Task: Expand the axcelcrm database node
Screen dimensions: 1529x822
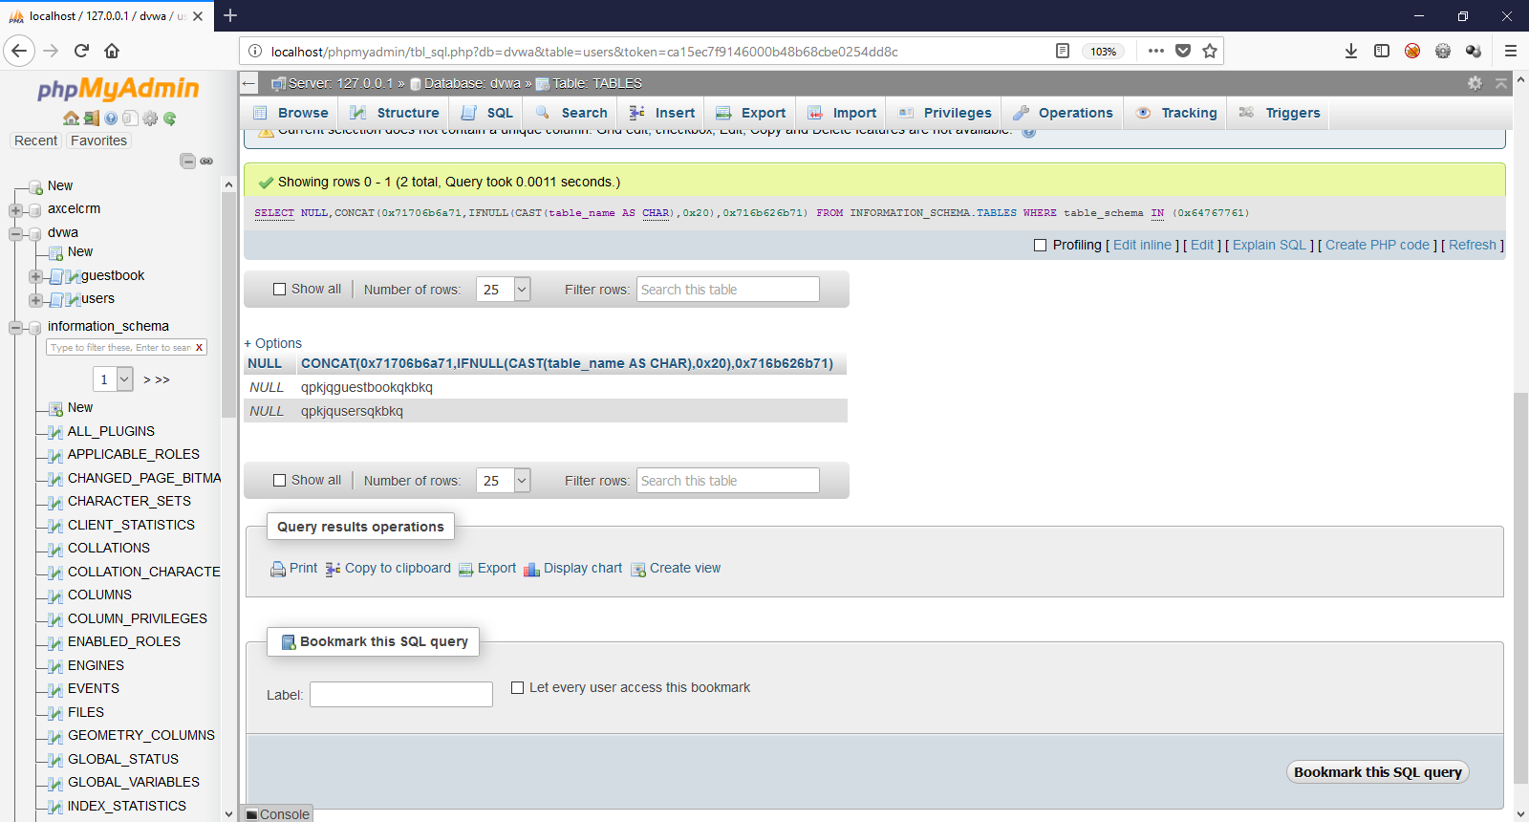Action: coord(15,210)
